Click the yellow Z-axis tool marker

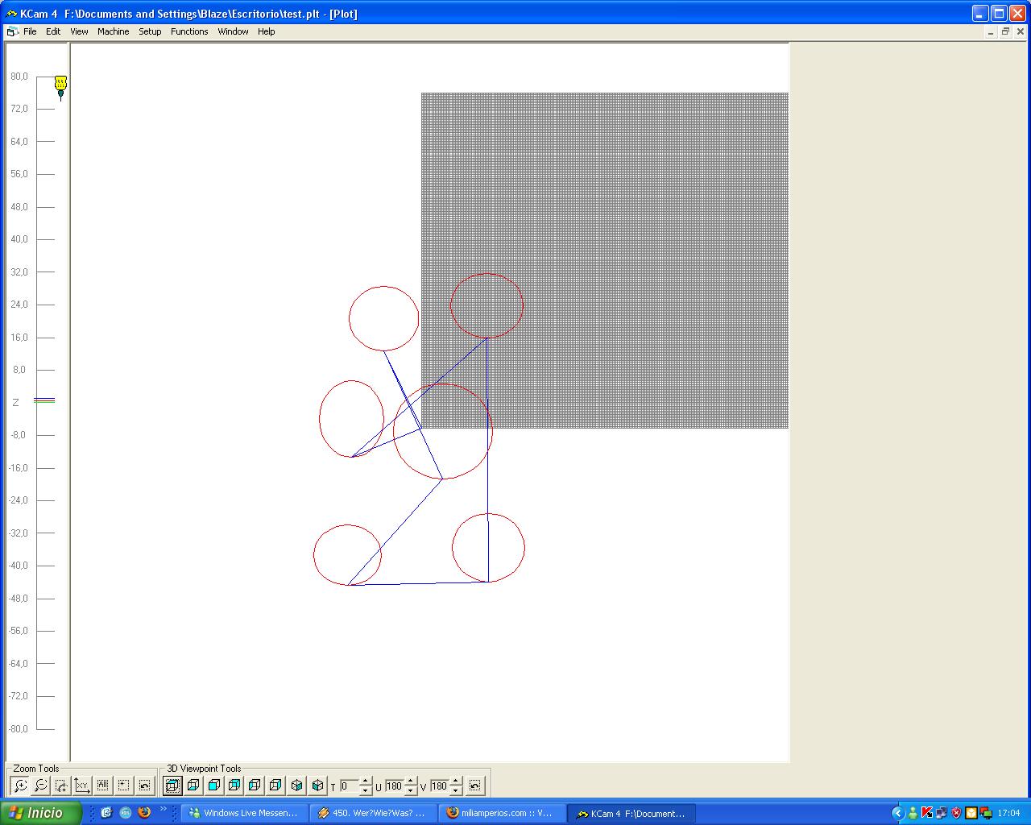pyautogui.click(x=60, y=84)
